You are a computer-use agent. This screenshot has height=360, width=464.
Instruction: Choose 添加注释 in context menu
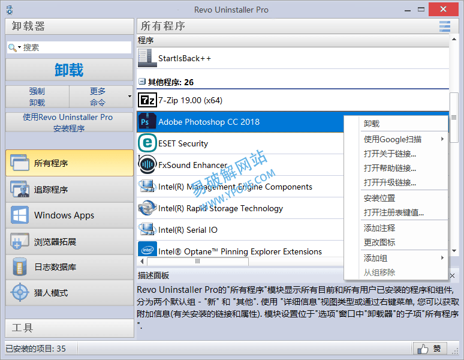pos(396,228)
